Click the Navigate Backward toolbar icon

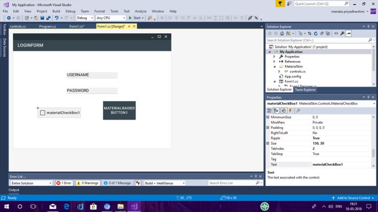point(9,18)
